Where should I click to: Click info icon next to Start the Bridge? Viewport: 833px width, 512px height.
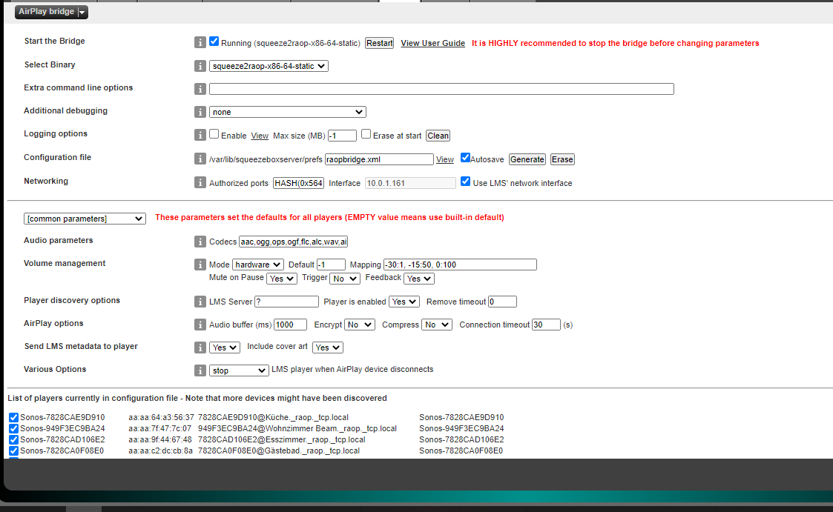(200, 42)
